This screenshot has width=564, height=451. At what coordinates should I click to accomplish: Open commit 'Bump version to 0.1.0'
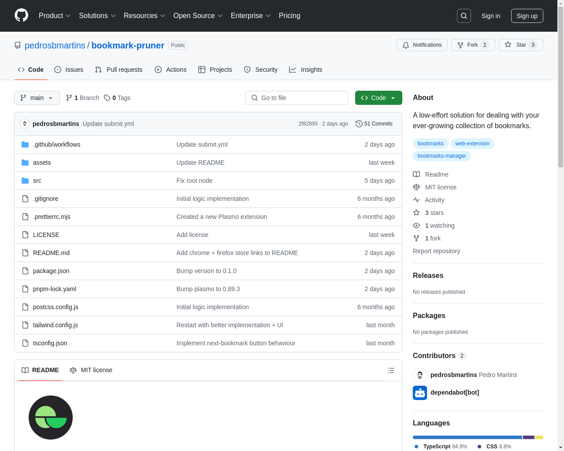[206, 271]
